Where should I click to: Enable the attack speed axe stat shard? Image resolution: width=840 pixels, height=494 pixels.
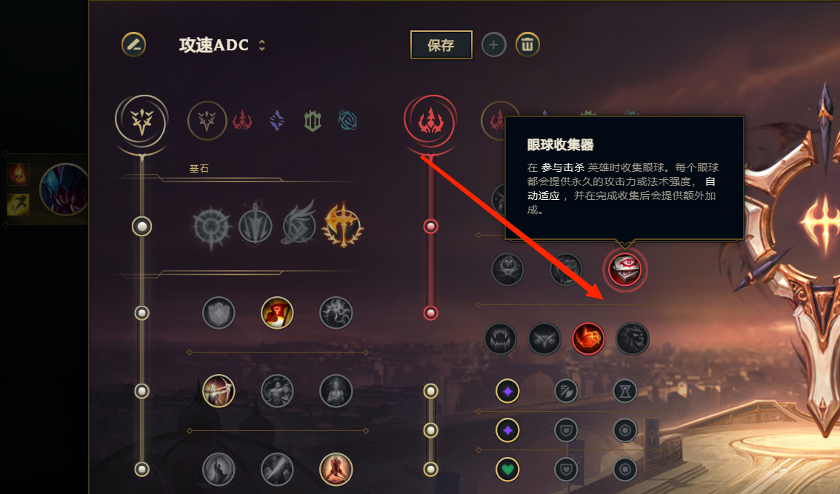coord(566,391)
